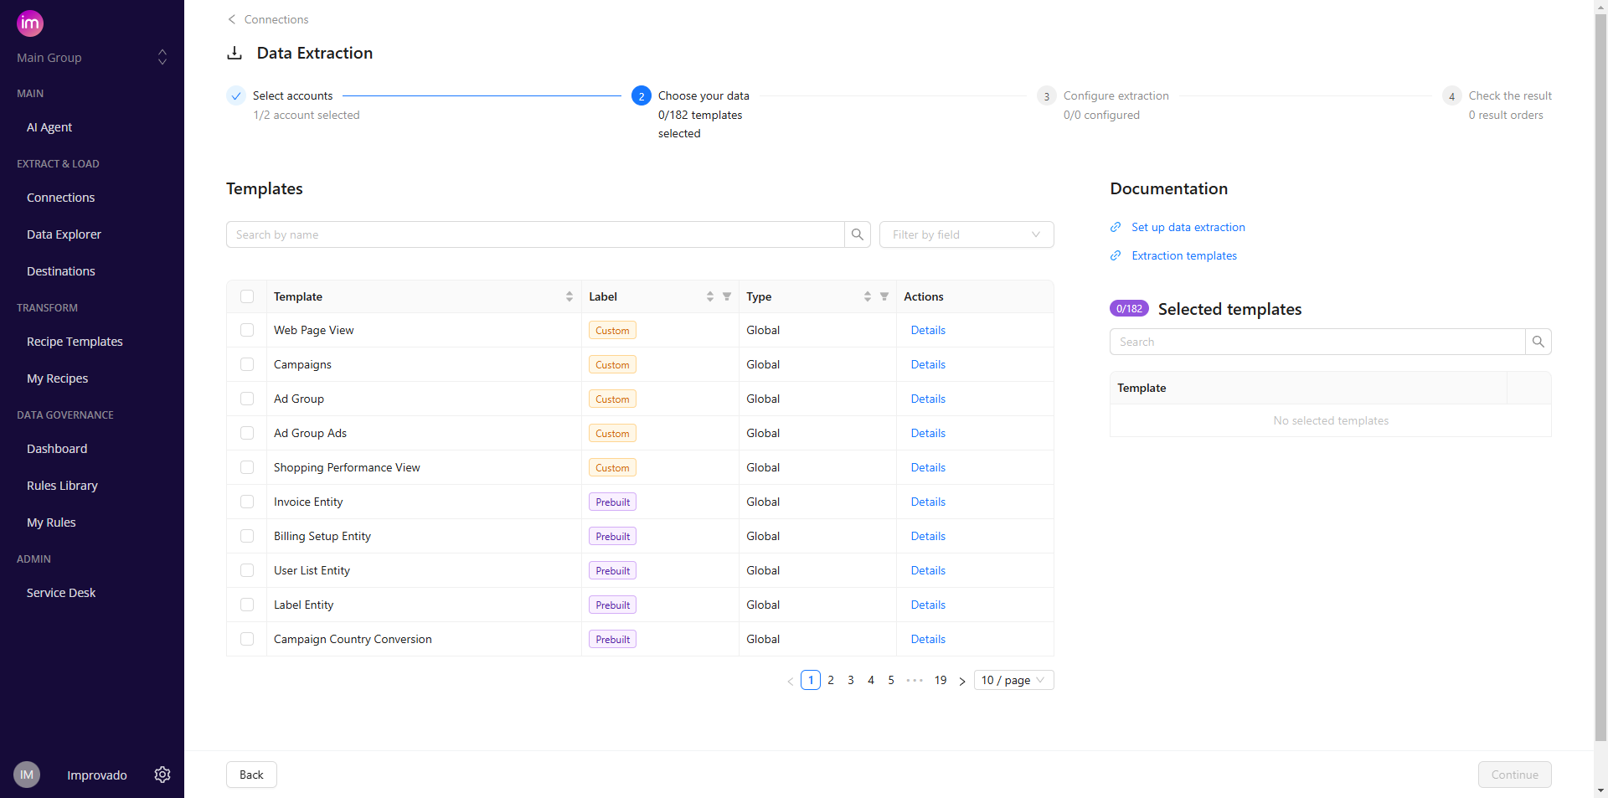This screenshot has width=1608, height=798.
Task: Click the Back button
Action: point(251,775)
